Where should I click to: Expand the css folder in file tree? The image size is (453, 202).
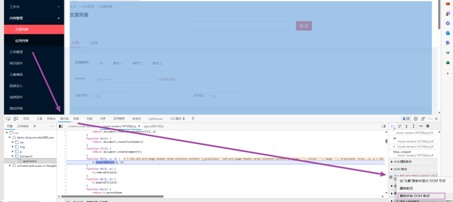pos(13,142)
